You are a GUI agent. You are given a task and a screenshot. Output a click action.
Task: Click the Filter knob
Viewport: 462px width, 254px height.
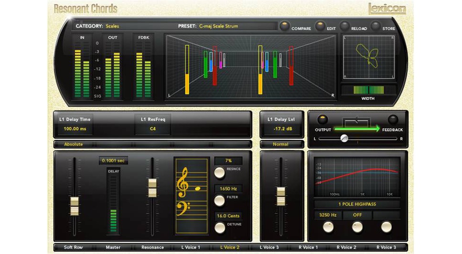(219, 200)
